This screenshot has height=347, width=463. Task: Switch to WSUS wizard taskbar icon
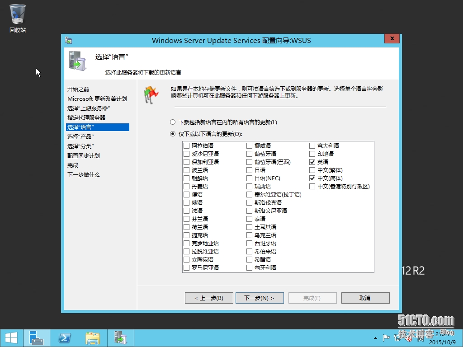point(120,338)
